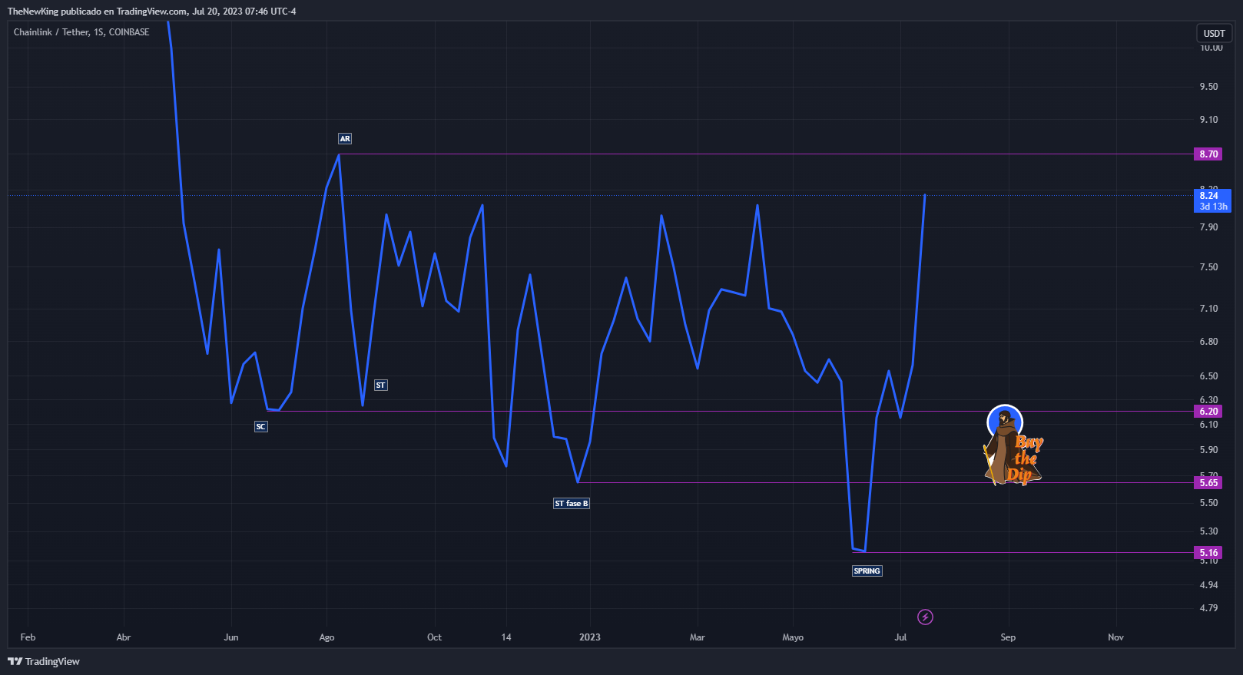The height and width of the screenshot is (675, 1243).
Task: Select the SPRING chart label
Action: [x=867, y=571]
